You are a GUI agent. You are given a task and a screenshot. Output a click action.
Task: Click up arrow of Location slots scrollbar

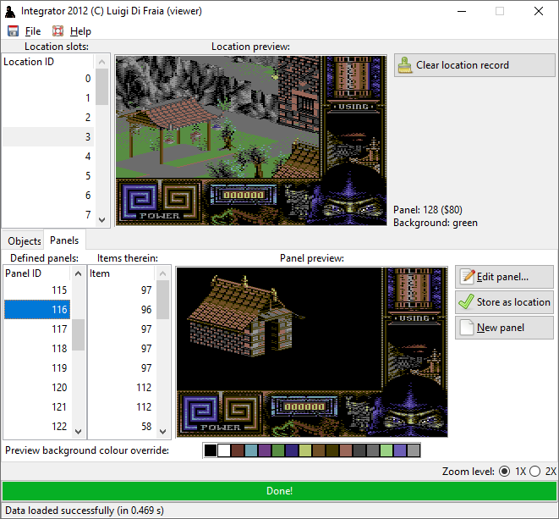click(x=102, y=62)
